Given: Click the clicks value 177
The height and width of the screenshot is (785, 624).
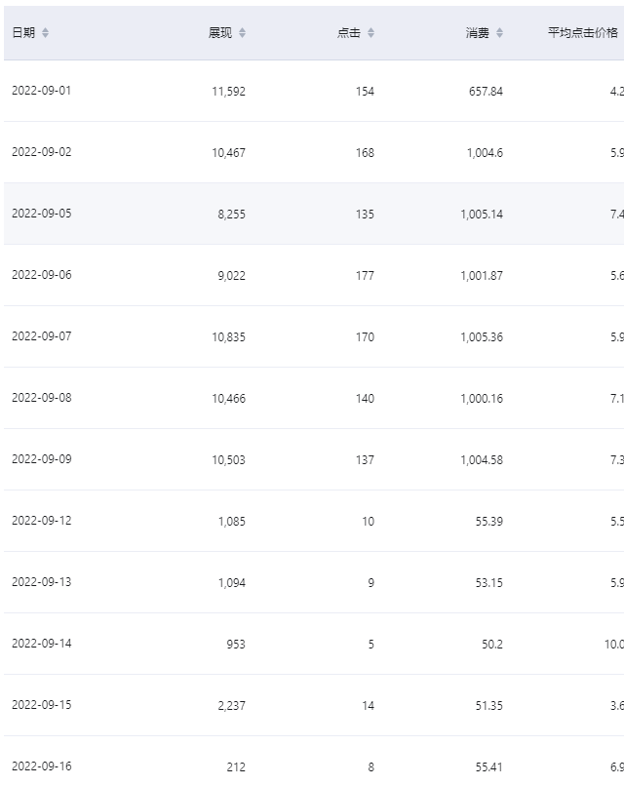Looking at the screenshot, I should pyautogui.click(x=365, y=275).
